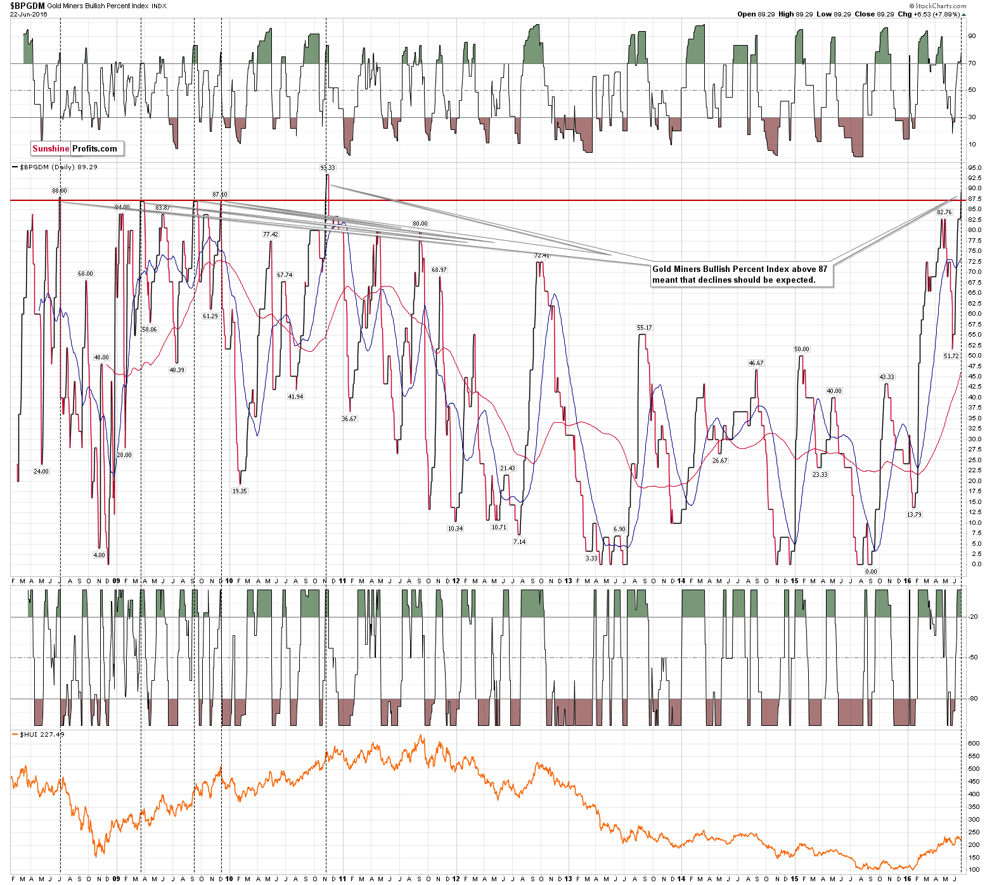Click the 3.33 low label

[x=591, y=559]
